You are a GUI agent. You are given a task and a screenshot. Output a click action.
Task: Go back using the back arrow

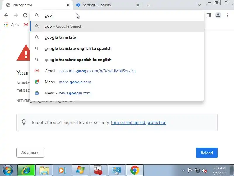coord(6,15)
